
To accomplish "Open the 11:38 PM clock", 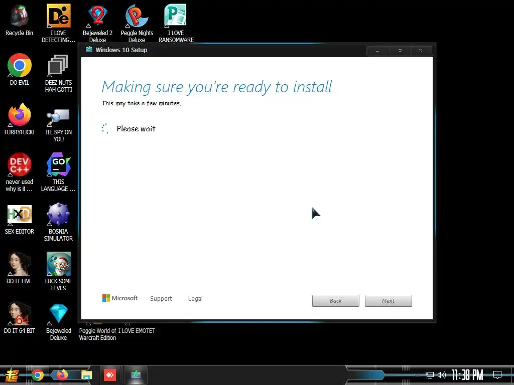I will pos(467,375).
